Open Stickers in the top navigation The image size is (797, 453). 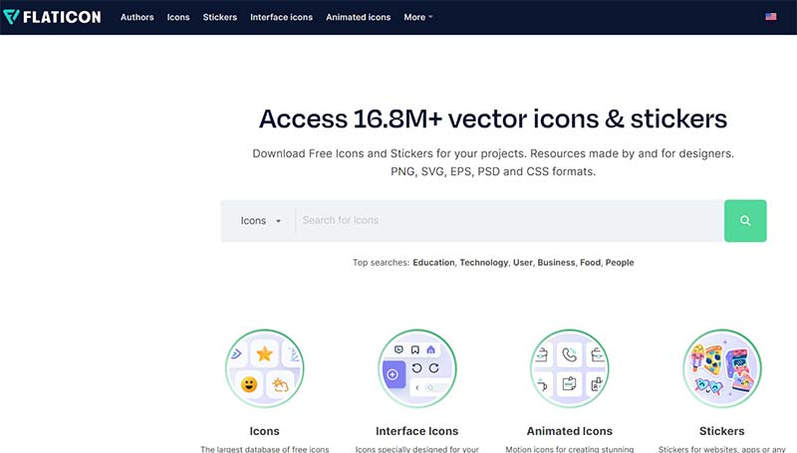coord(219,17)
